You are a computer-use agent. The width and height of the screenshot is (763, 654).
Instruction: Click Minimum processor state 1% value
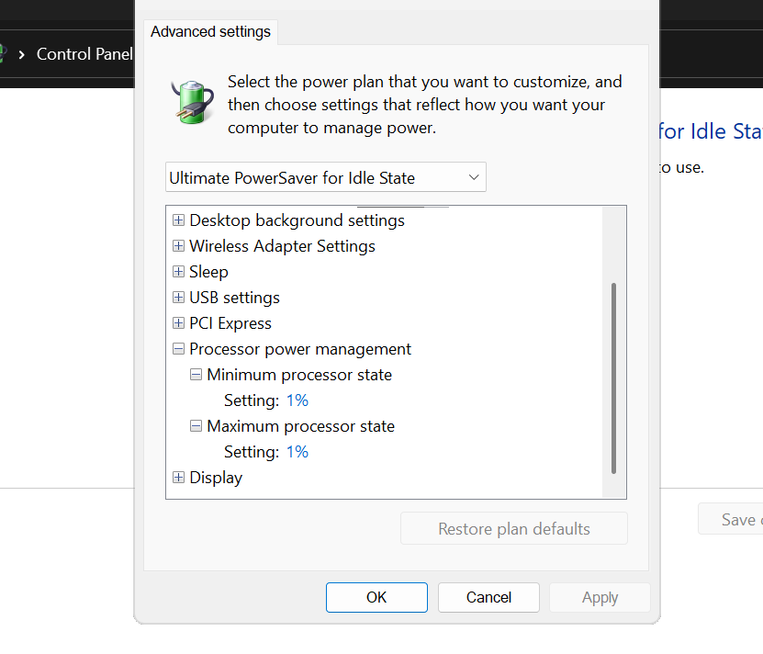pyautogui.click(x=297, y=400)
